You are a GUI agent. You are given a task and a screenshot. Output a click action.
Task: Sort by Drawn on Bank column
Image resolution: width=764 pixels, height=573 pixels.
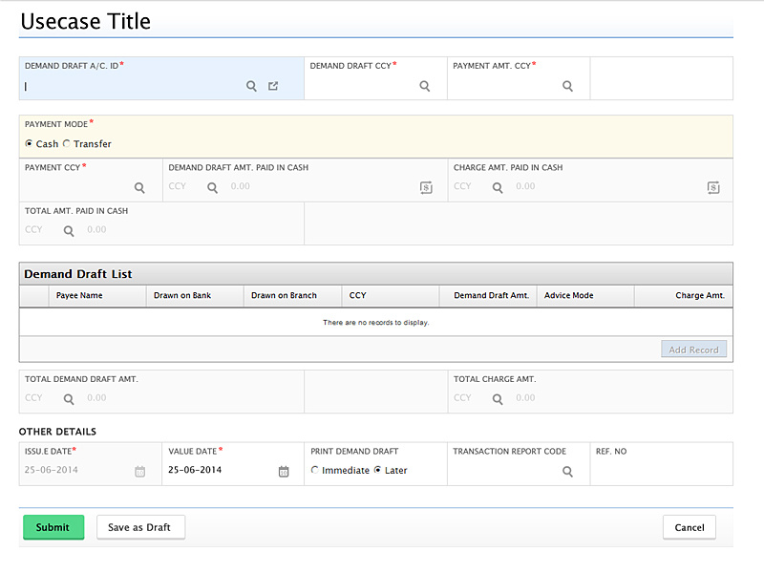182,296
